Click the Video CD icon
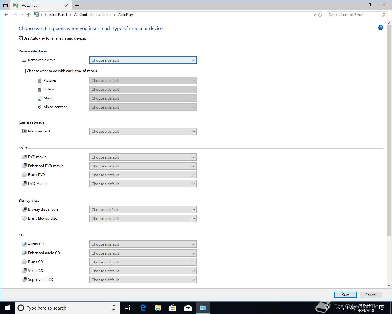 click(24, 271)
